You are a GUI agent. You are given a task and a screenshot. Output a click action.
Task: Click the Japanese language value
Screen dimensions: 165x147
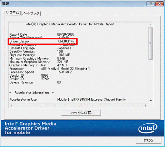pyautogui.click(x=64, y=48)
